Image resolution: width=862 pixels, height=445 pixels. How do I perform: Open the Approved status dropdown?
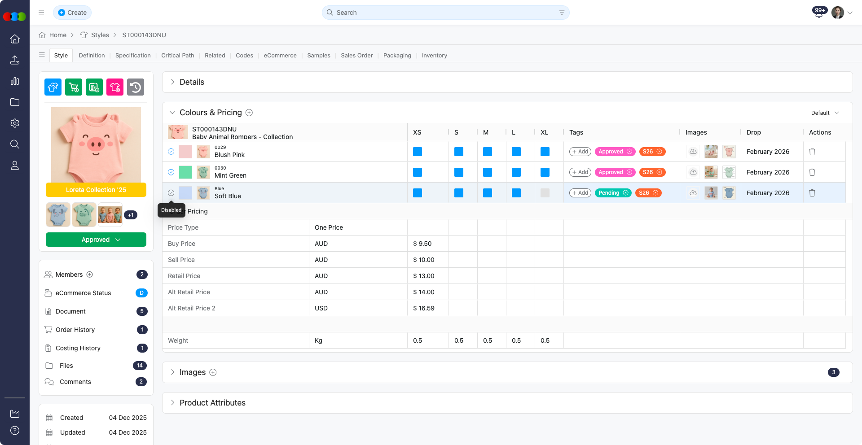(96, 240)
